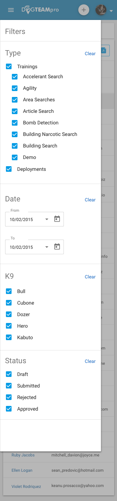This screenshot has height=501, width=117.
Task: Open Ruby Jacobs user link
Action: pyautogui.click(x=23, y=455)
